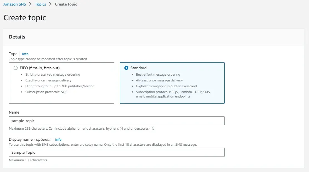Viewport: 309px width, 172px height.
Task: Open the Info help next to Type
Action: pos(25,54)
